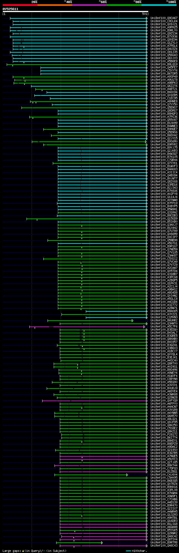Viewport: 179px width, 553px height.
Task: Open hit UniRef100_C8CLK4
Action: click(164, 21)
